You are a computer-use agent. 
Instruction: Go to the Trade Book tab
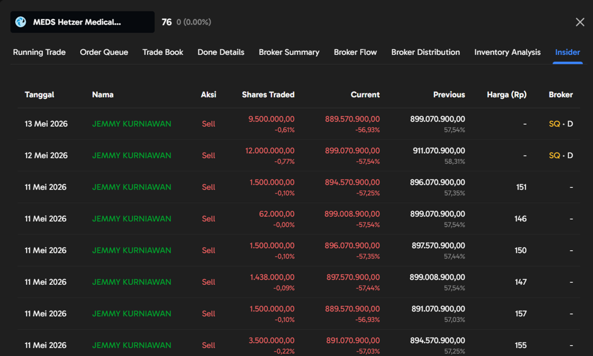tap(163, 52)
